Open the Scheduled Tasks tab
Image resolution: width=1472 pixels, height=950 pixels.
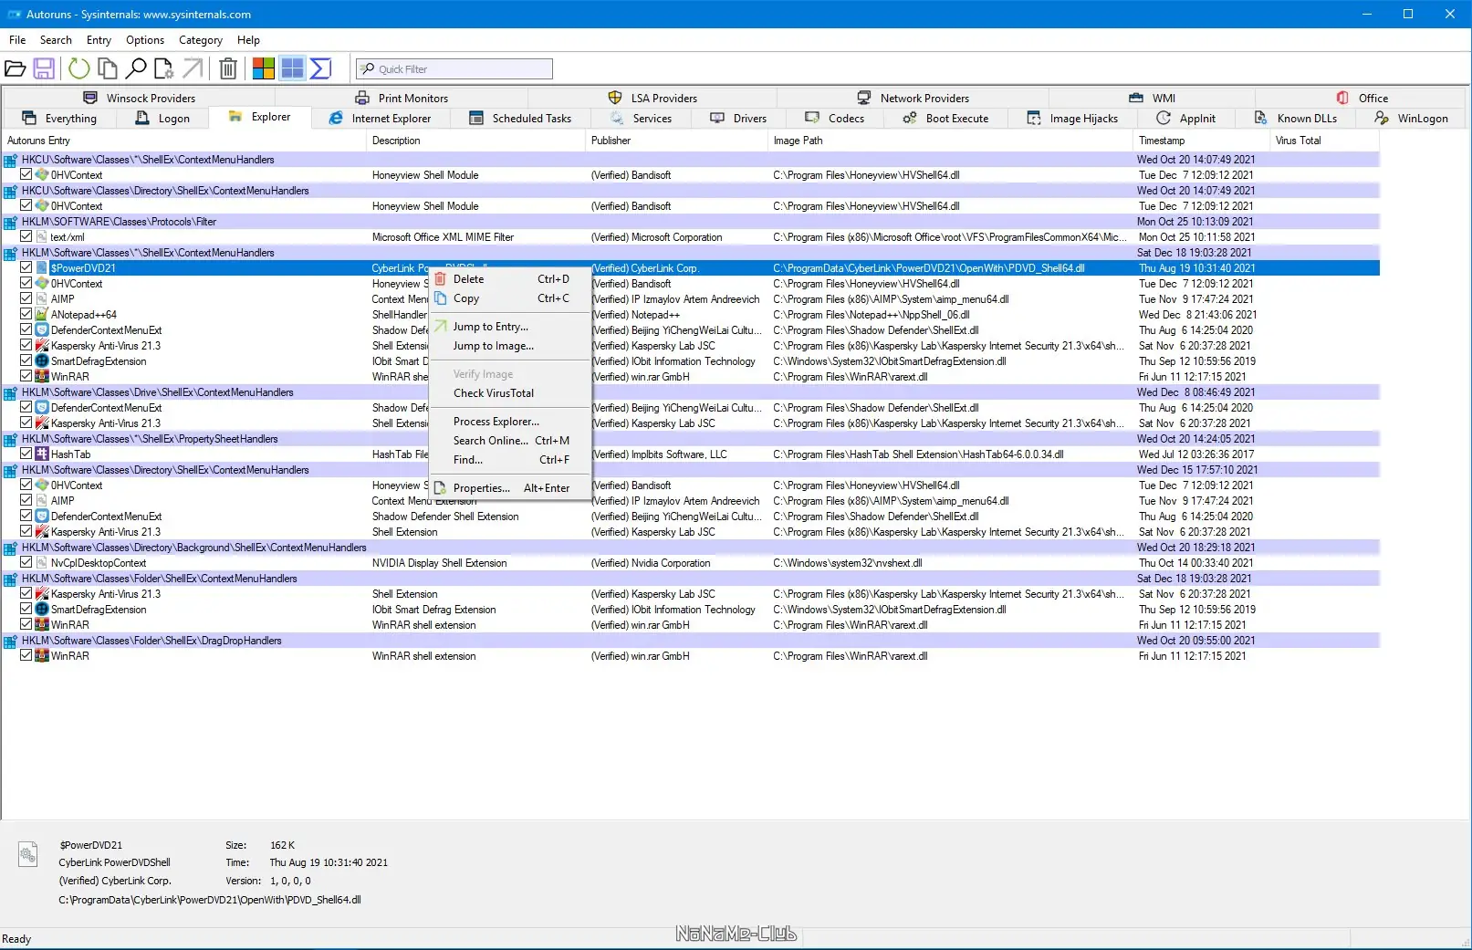(520, 119)
